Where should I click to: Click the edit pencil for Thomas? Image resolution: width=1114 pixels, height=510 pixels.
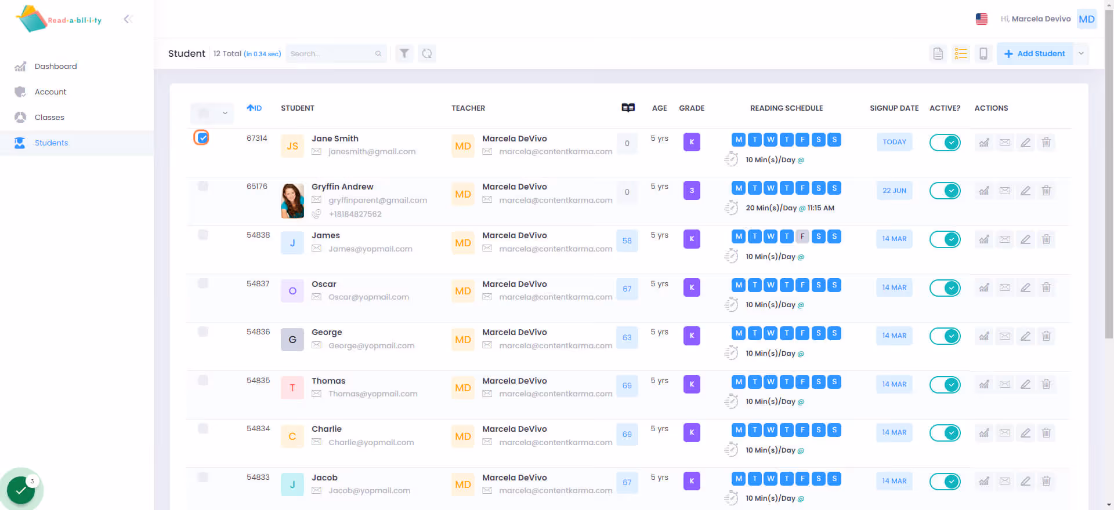tap(1026, 384)
